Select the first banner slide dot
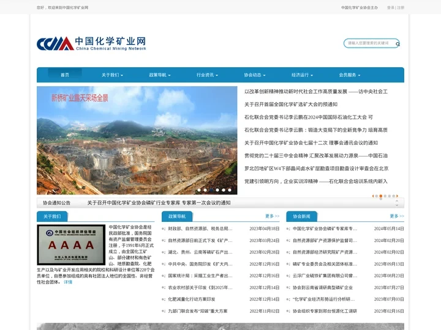The width and height of the screenshot is (441, 330). (x=199, y=190)
